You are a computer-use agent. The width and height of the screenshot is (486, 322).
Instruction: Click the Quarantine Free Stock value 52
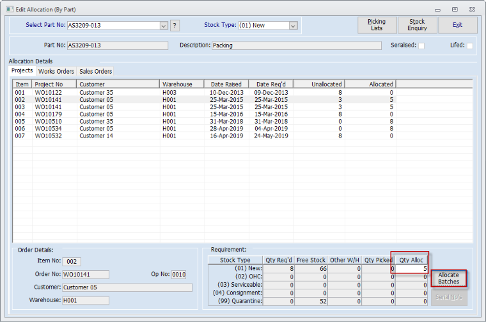[311, 302]
